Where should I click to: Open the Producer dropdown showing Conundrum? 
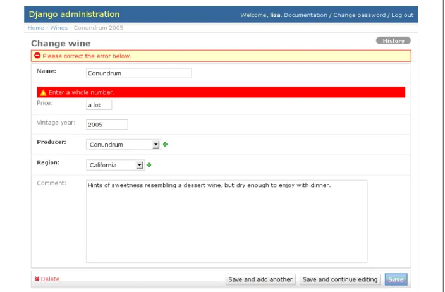123,145
